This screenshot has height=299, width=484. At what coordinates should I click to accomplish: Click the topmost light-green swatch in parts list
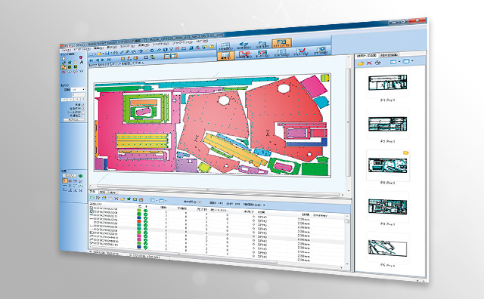(x=139, y=211)
